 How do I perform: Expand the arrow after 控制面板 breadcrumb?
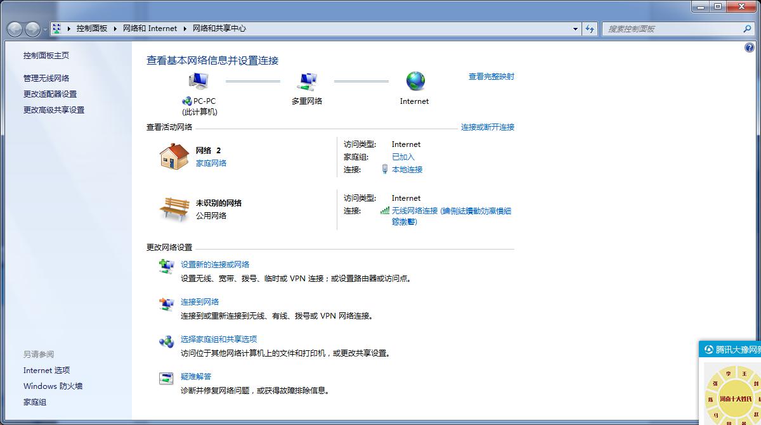pyautogui.click(x=114, y=29)
